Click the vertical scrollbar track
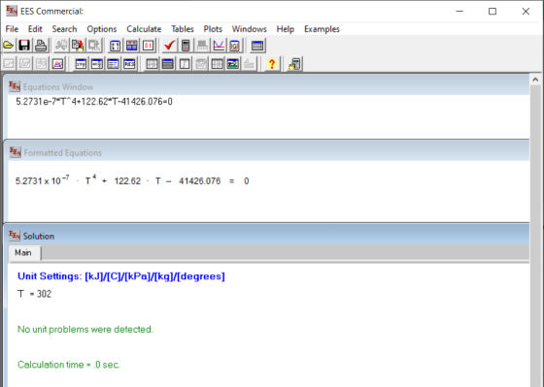Image resolution: width=544 pixels, height=387 pixels. [x=535, y=236]
